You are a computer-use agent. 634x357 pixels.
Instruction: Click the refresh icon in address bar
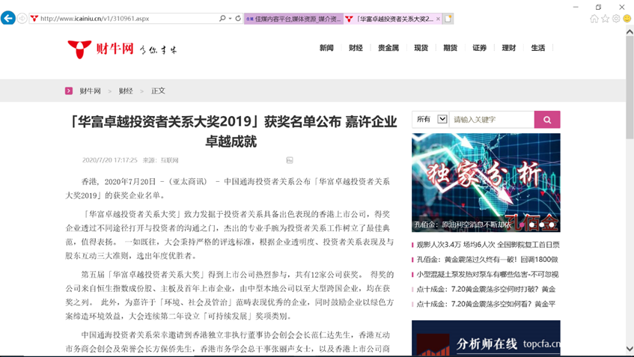coord(238,18)
